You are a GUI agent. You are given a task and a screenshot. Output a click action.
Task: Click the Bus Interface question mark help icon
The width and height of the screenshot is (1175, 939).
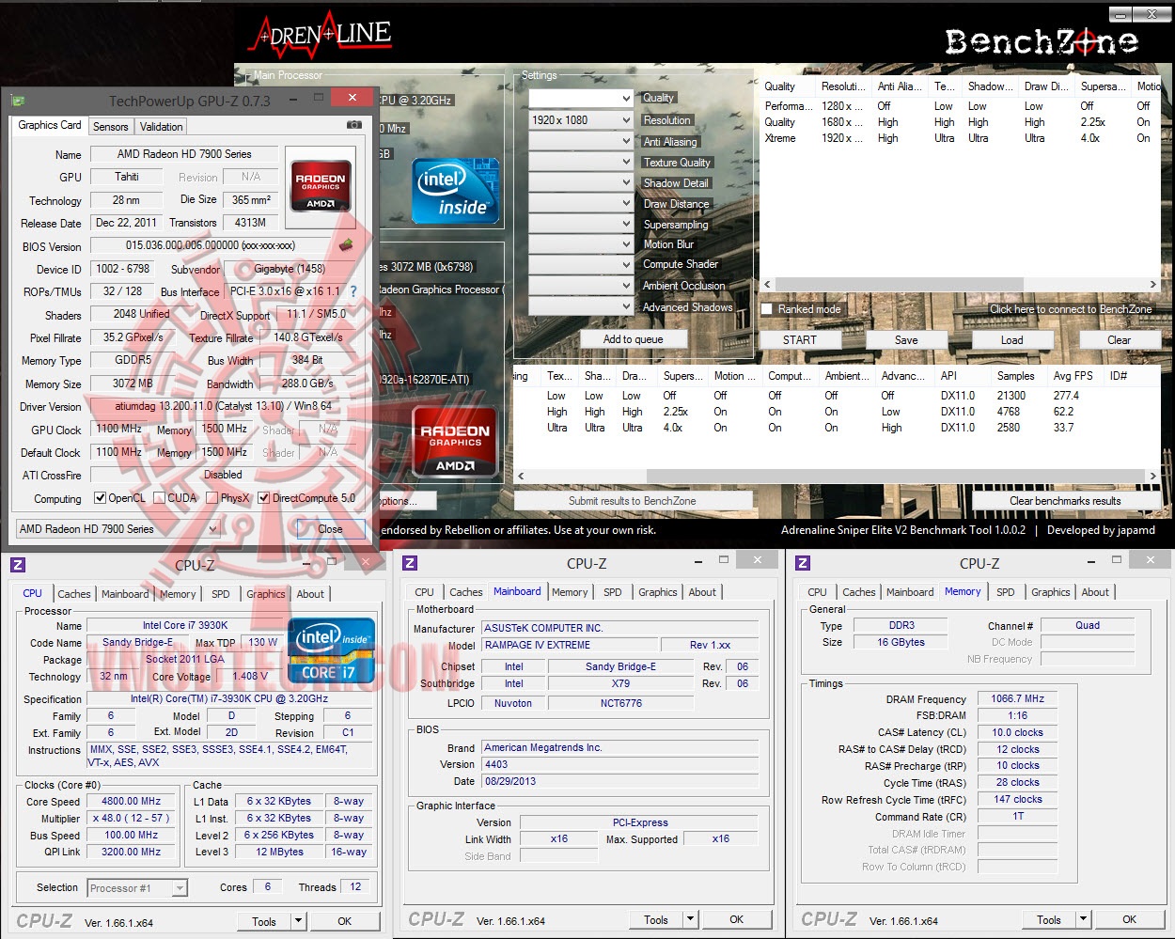point(353,291)
